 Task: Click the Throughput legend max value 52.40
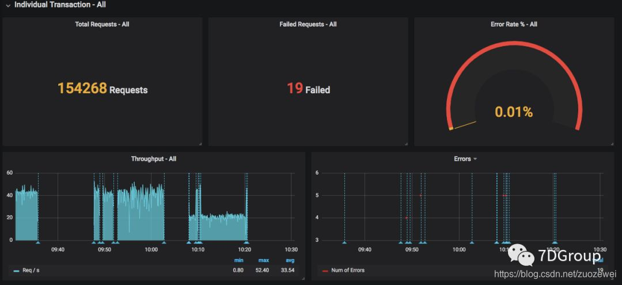(x=263, y=271)
